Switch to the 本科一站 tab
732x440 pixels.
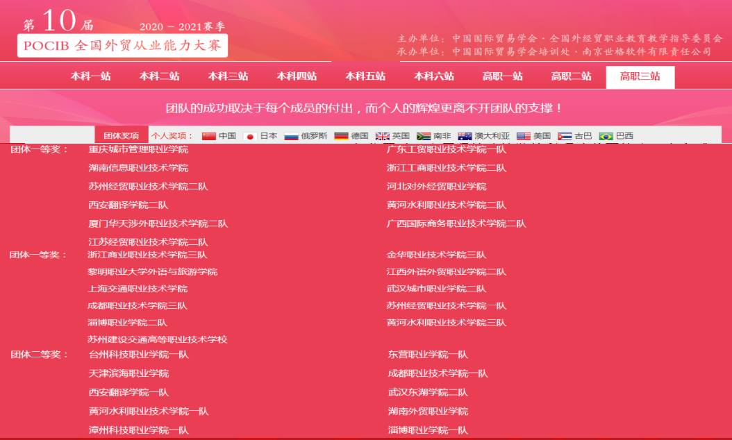pos(90,77)
